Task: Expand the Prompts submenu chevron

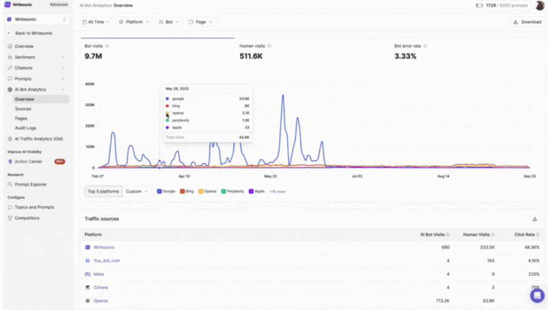Action: 63,79
